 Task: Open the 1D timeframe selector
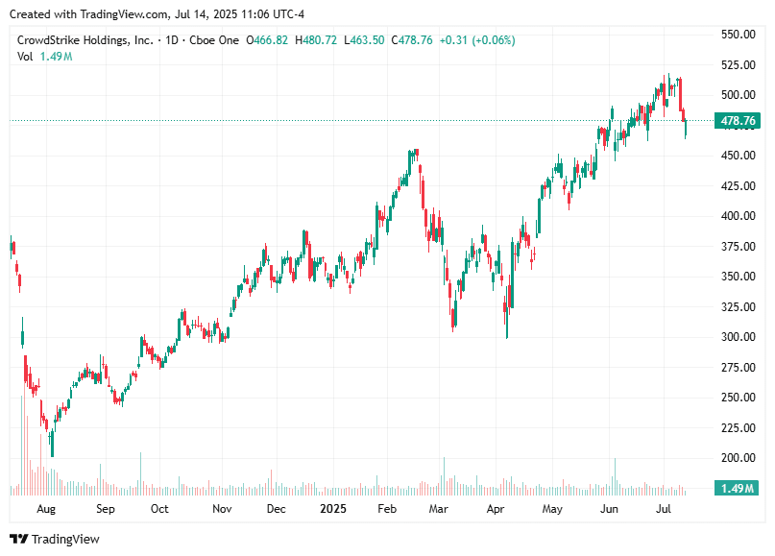(171, 40)
